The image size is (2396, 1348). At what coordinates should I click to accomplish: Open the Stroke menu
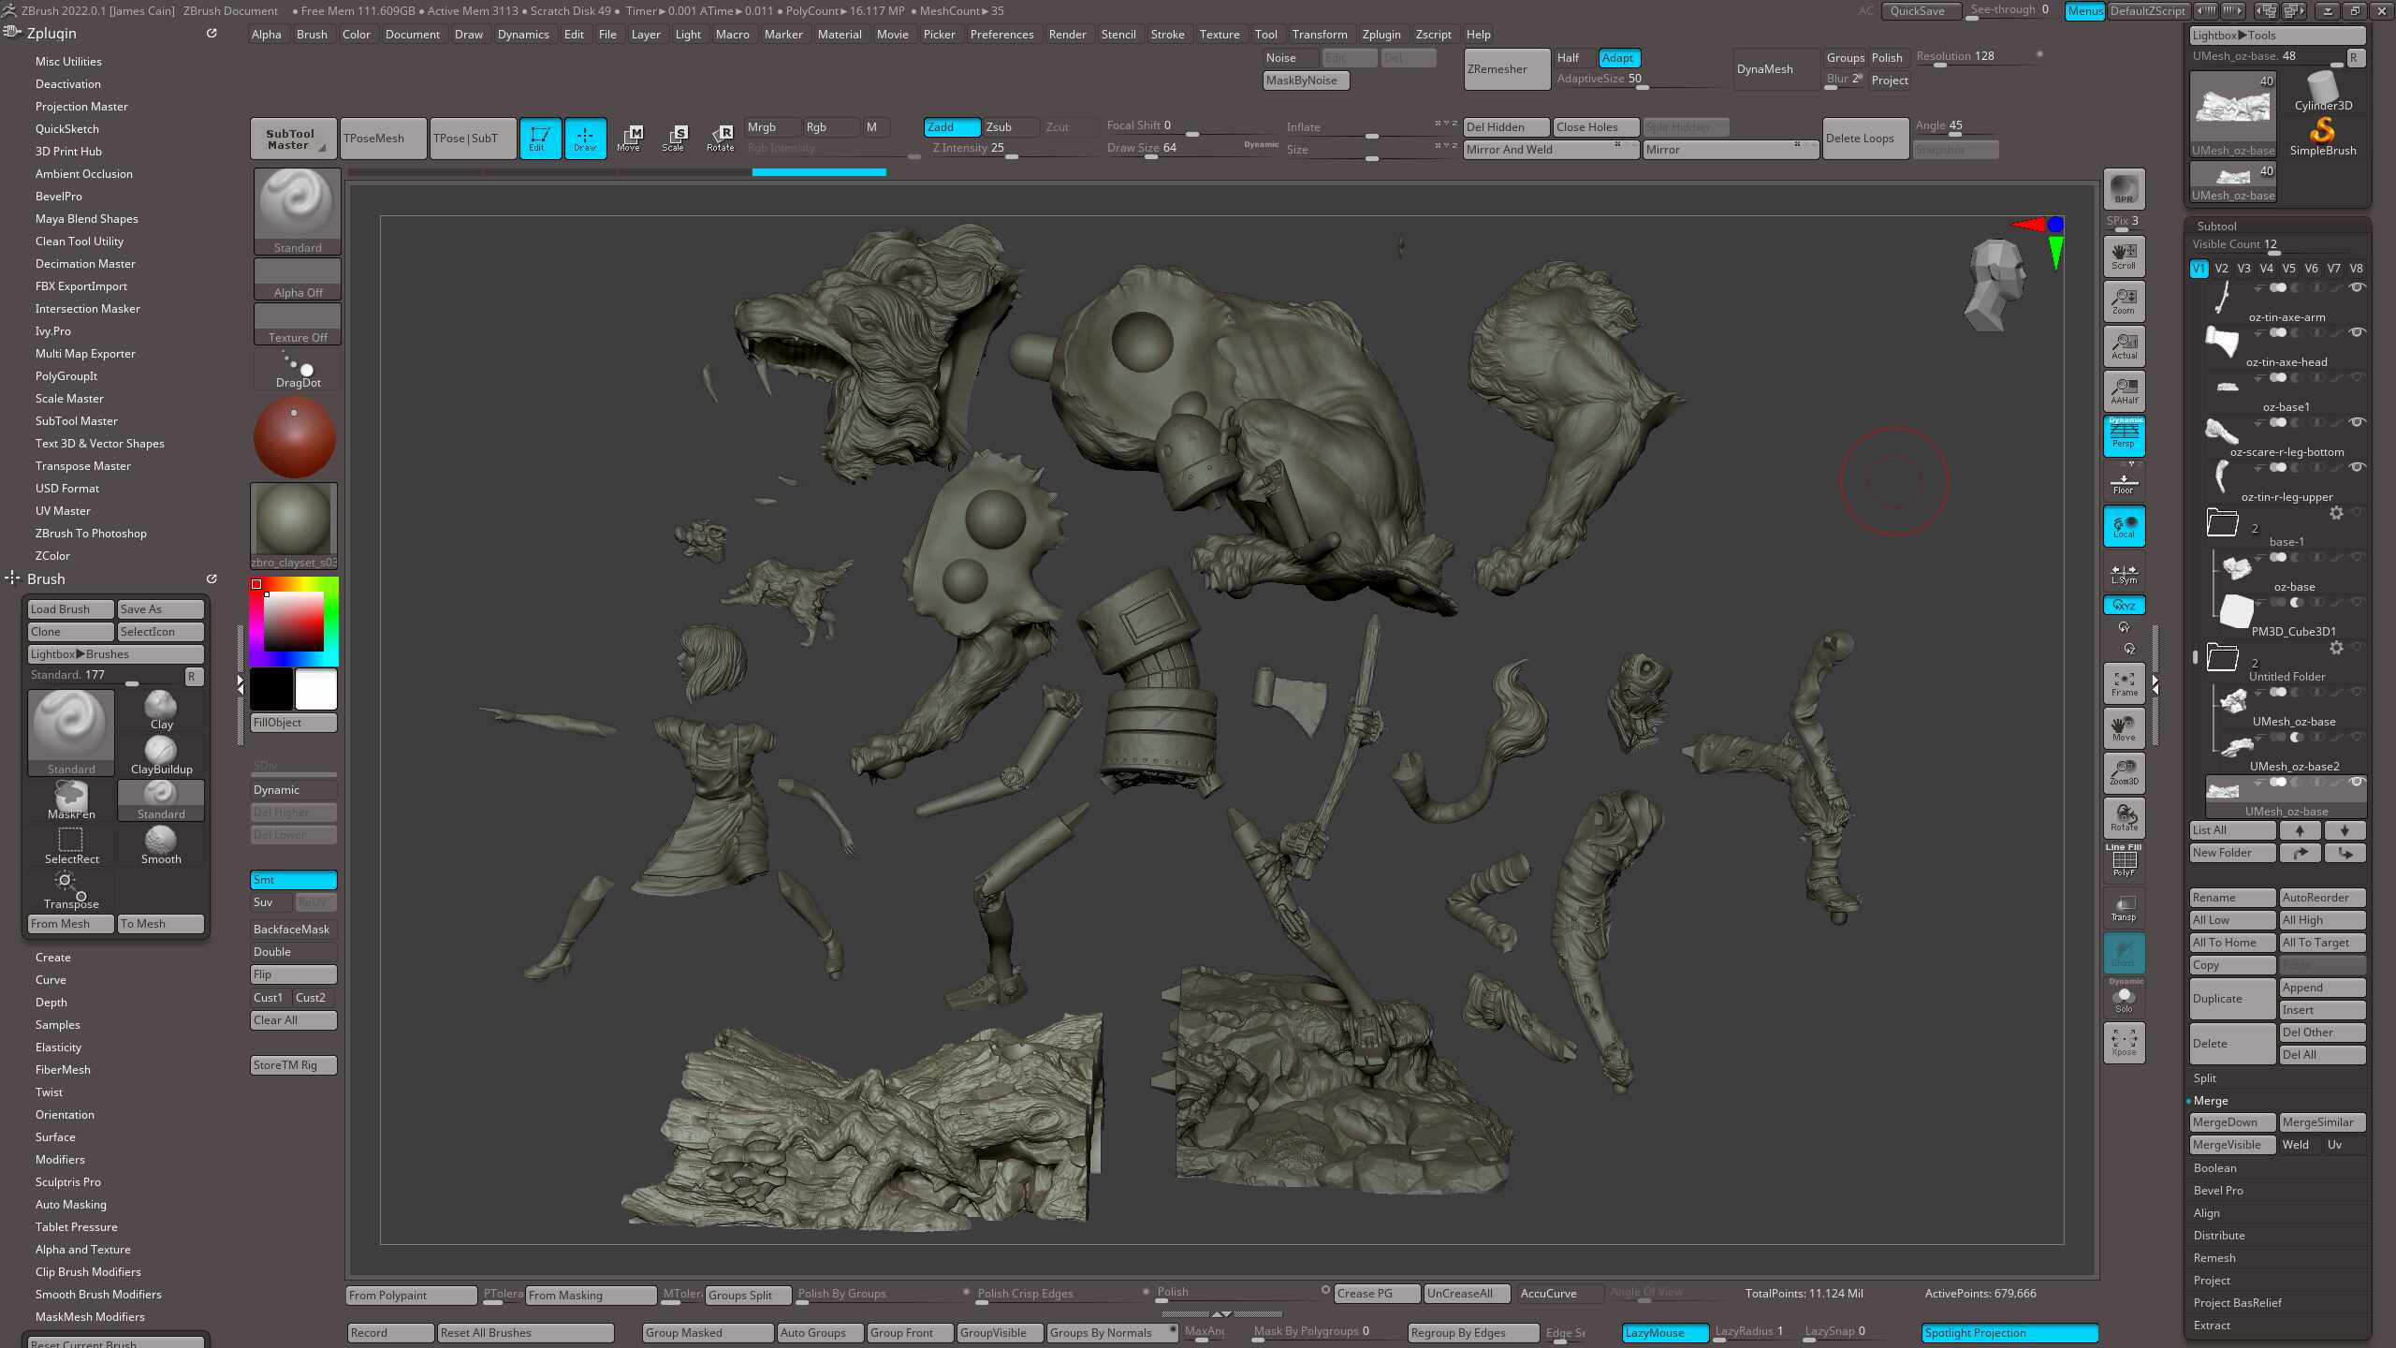click(1167, 35)
